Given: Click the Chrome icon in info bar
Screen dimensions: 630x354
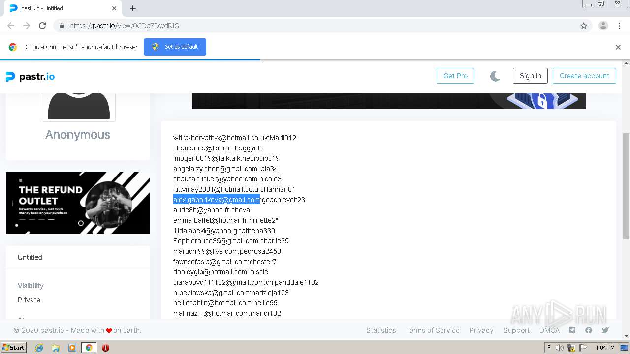Looking at the screenshot, I should coord(13,47).
